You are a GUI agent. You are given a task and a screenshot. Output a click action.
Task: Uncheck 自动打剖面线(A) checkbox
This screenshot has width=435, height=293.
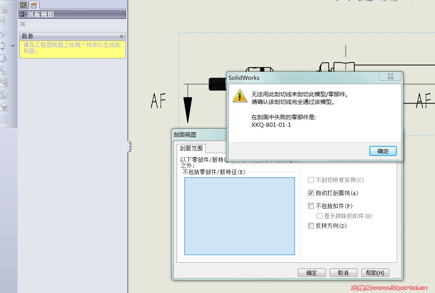point(311,193)
